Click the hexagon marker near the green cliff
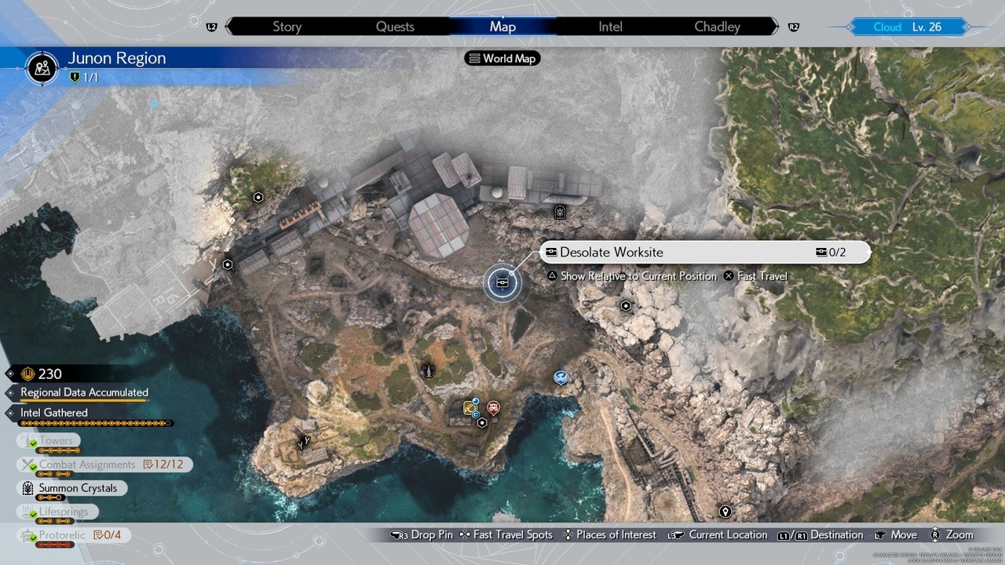1005x565 pixels. [258, 198]
